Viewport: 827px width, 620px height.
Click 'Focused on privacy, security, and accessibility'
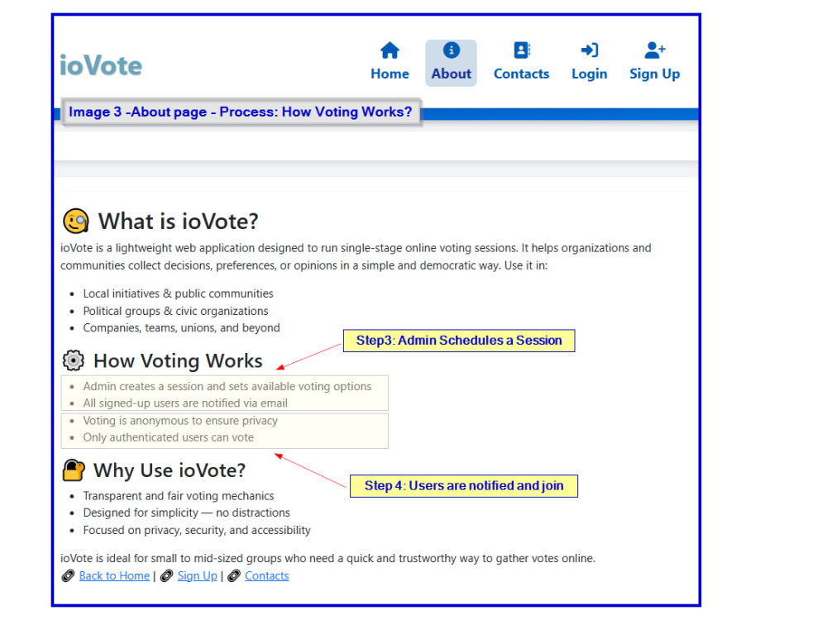(x=197, y=531)
